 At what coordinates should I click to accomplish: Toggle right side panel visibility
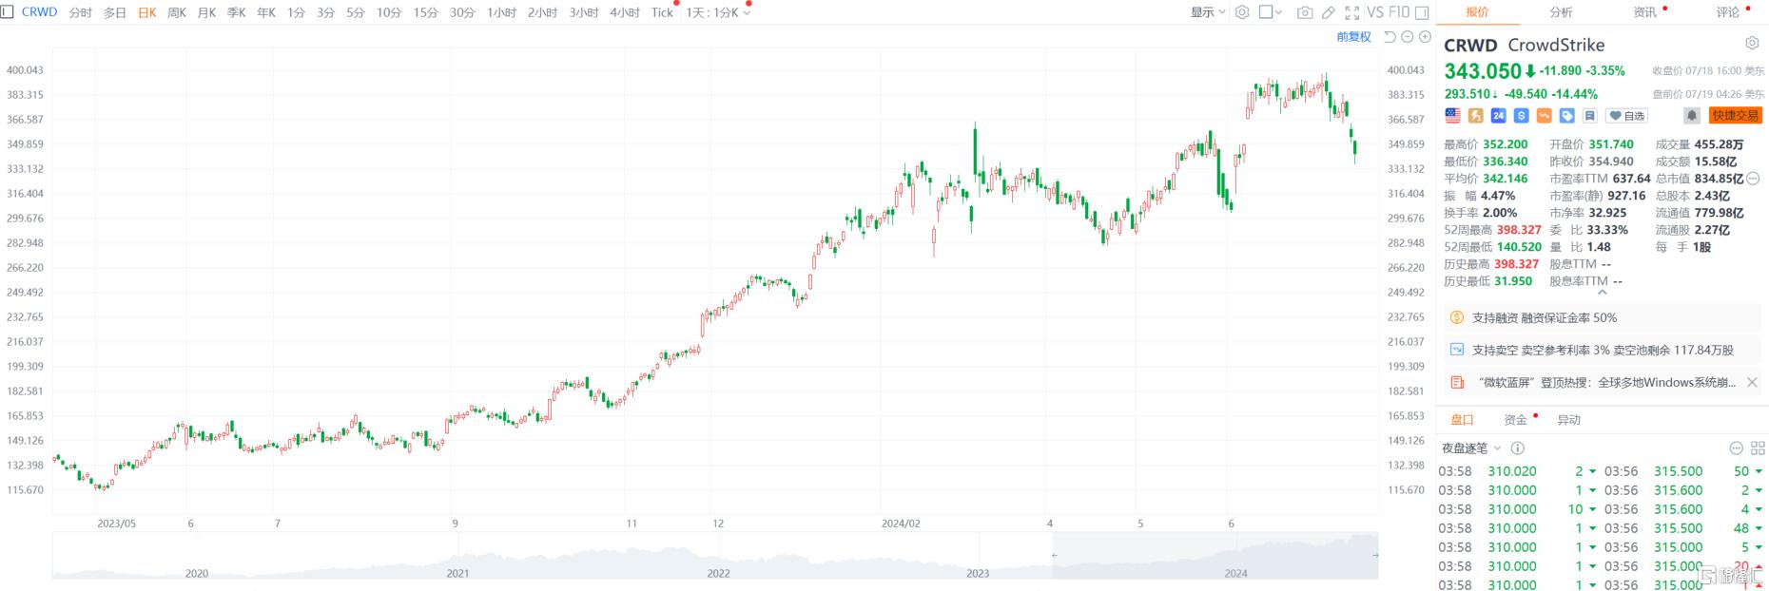1422,12
